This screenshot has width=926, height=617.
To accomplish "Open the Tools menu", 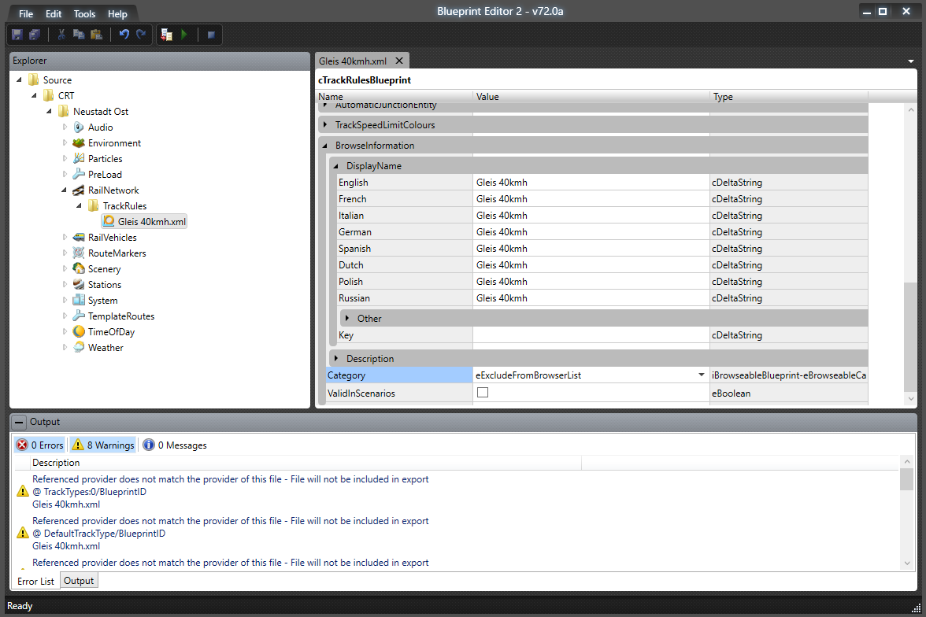I will coord(84,14).
